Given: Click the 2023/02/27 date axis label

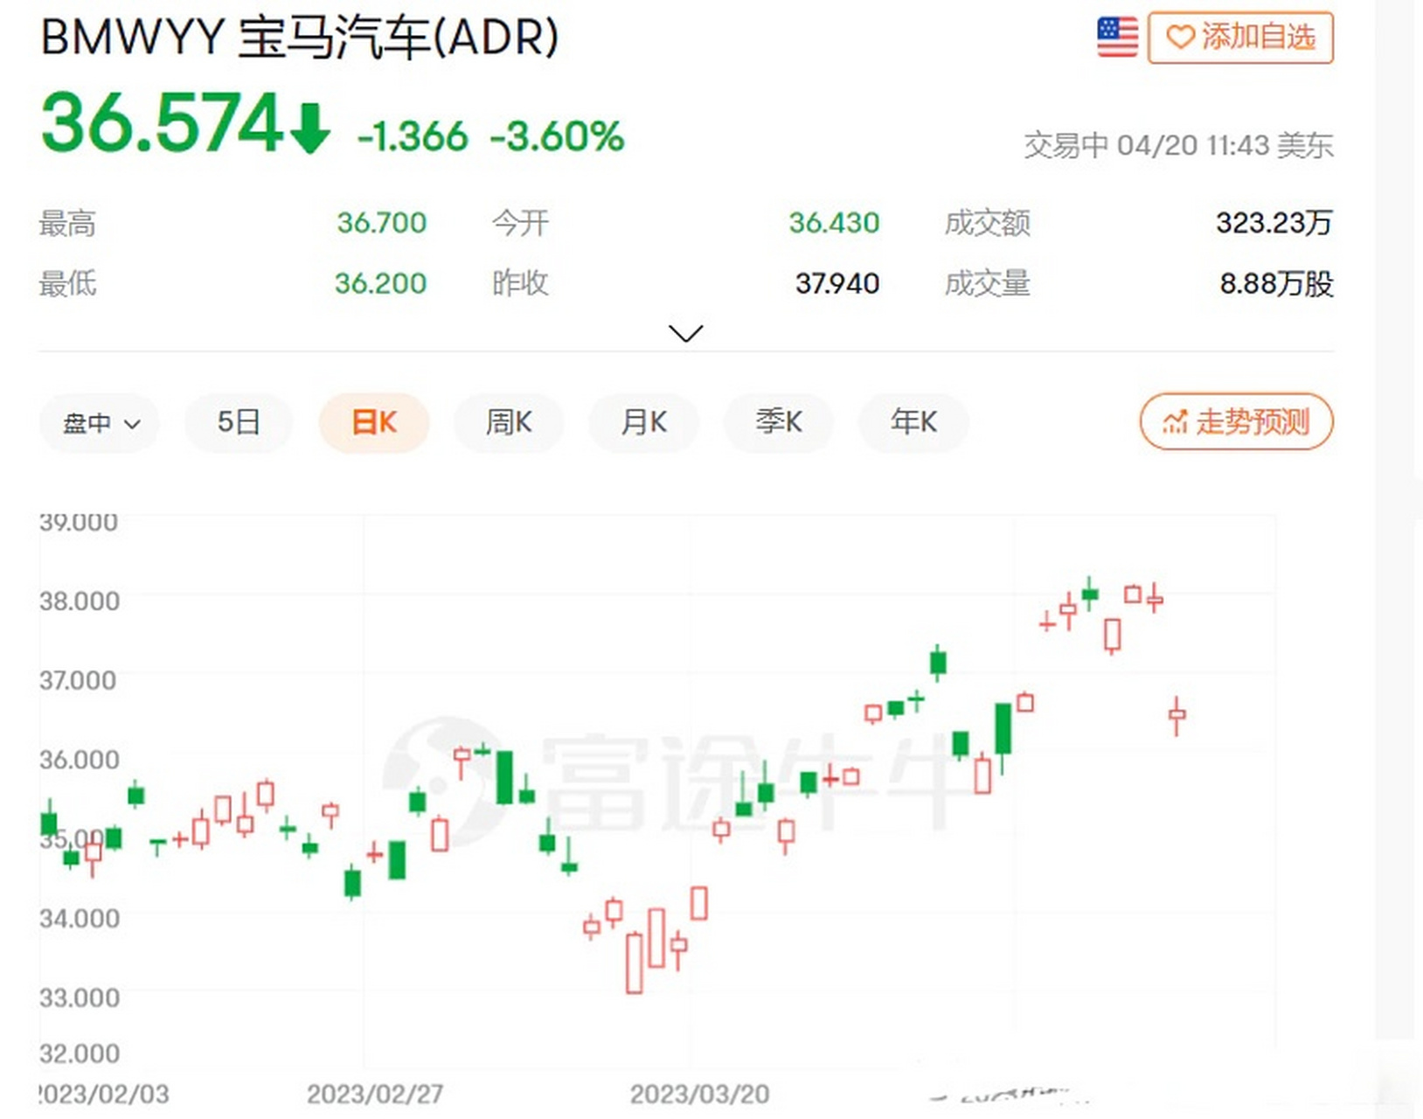Looking at the screenshot, I should [375, 1094].
